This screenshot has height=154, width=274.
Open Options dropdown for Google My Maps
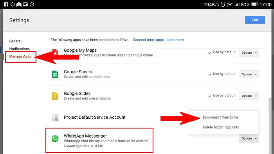point(249,53)
